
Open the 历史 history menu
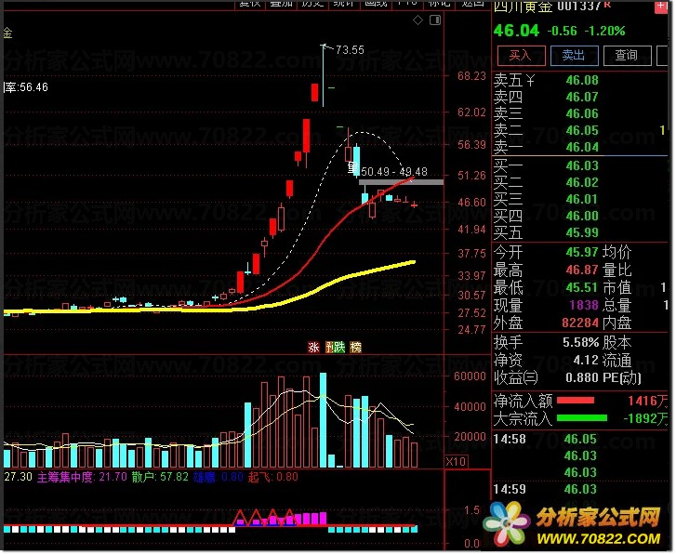coord(312,4)
